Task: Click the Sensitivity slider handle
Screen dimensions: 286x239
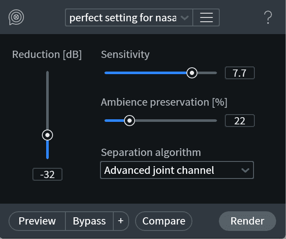Action: (x=192, y=73)
